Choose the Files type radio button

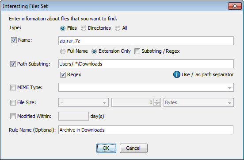[63, 28]
